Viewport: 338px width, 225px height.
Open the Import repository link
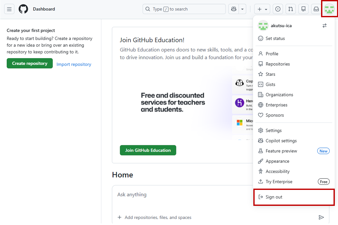coord(74,64)
